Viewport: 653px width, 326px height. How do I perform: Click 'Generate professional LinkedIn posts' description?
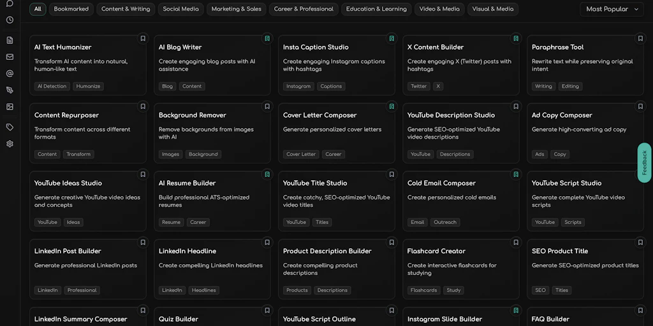pos(85,266)
